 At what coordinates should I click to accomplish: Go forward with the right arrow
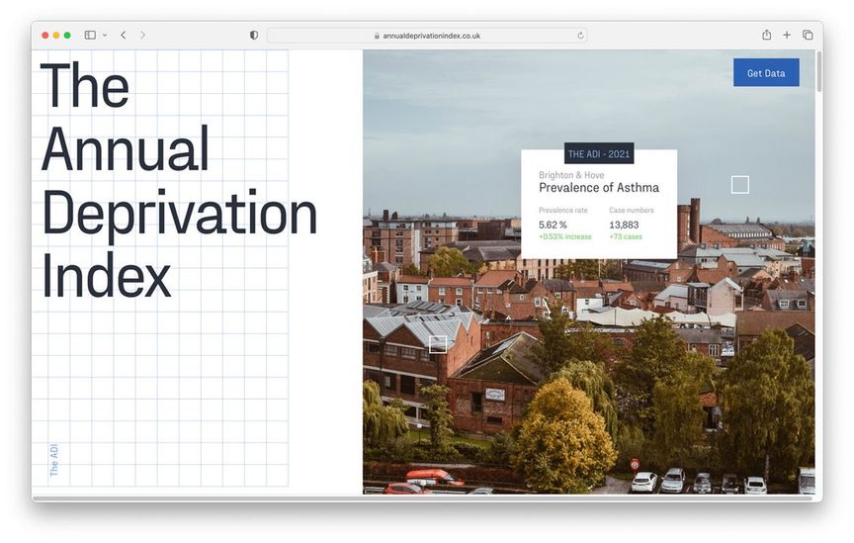tap(142, 35)
